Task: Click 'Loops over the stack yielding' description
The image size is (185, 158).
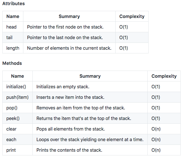Action: click(90, 139)
